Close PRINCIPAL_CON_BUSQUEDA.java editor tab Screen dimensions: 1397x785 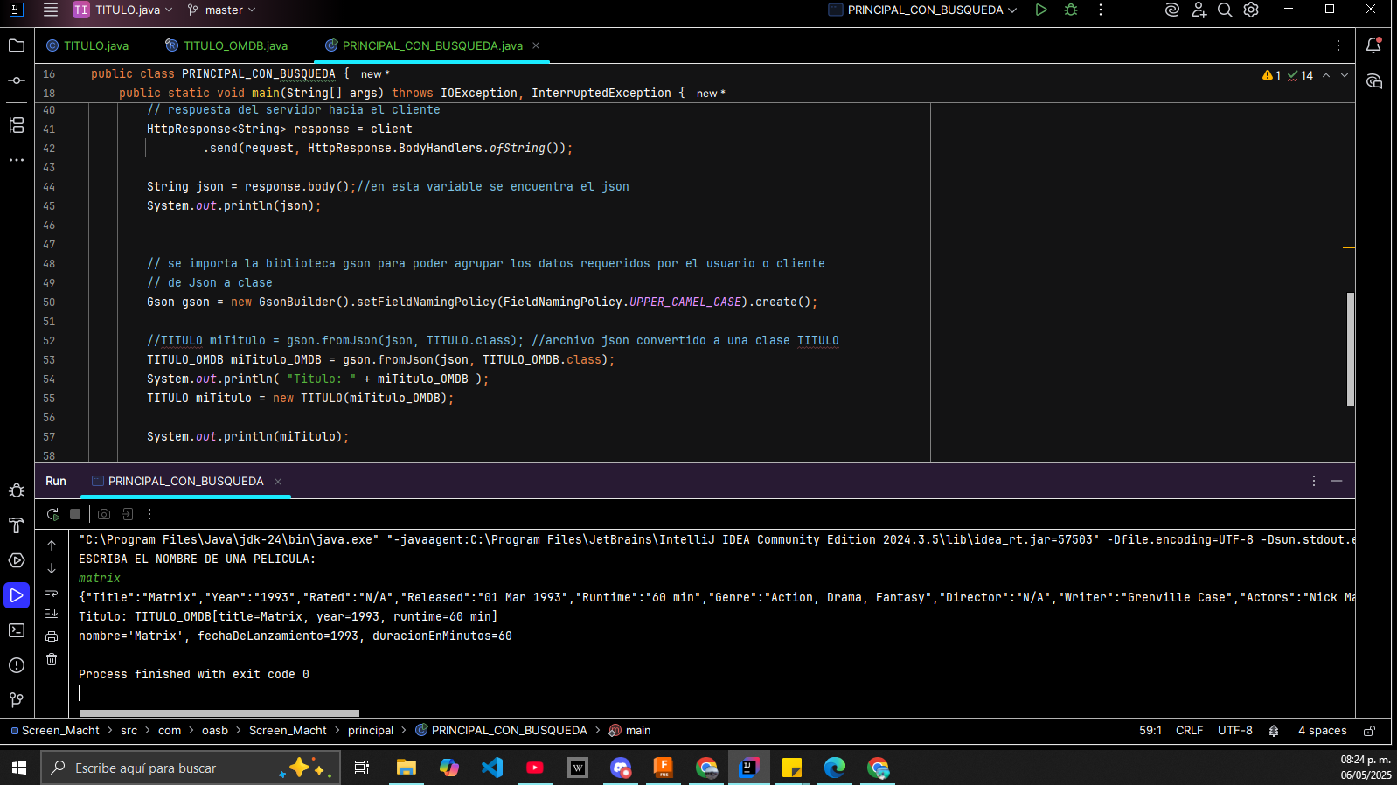tap(536, 45)
